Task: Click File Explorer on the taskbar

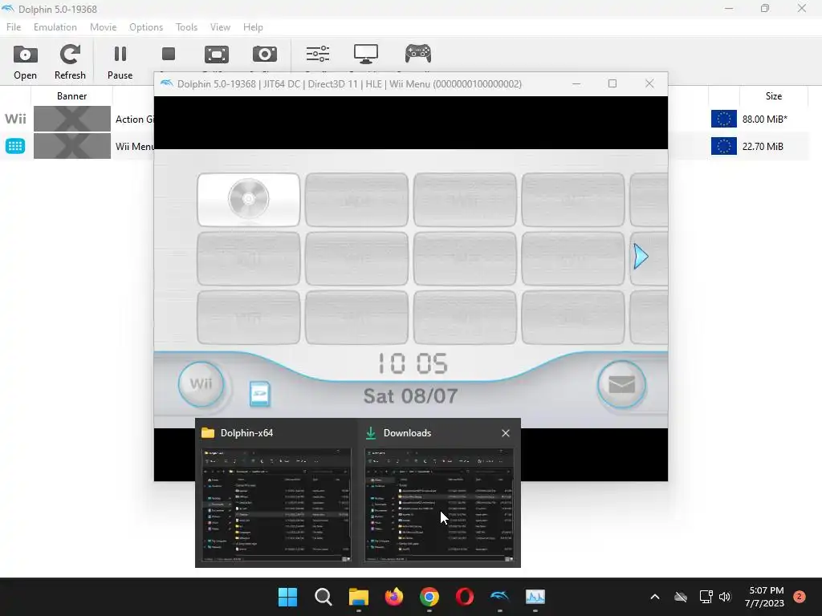Action: pyautogui.click(x=359, y=597)
